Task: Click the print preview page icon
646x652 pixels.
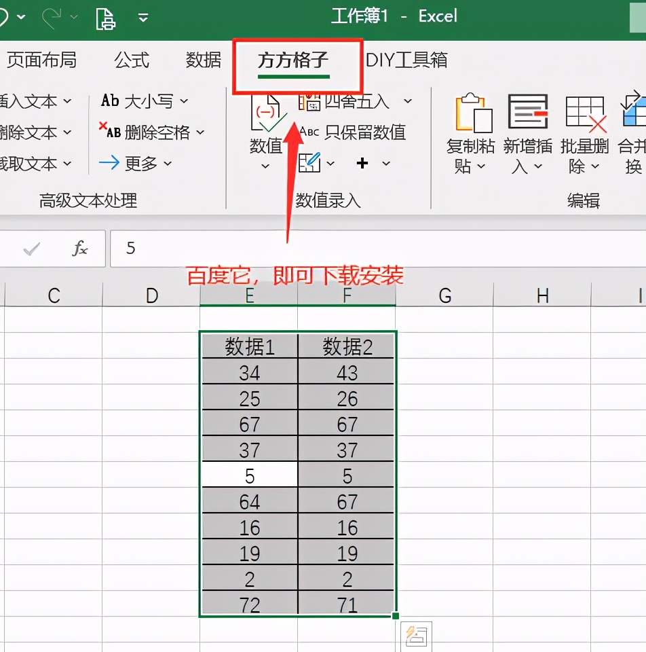Action: (104, 18)
